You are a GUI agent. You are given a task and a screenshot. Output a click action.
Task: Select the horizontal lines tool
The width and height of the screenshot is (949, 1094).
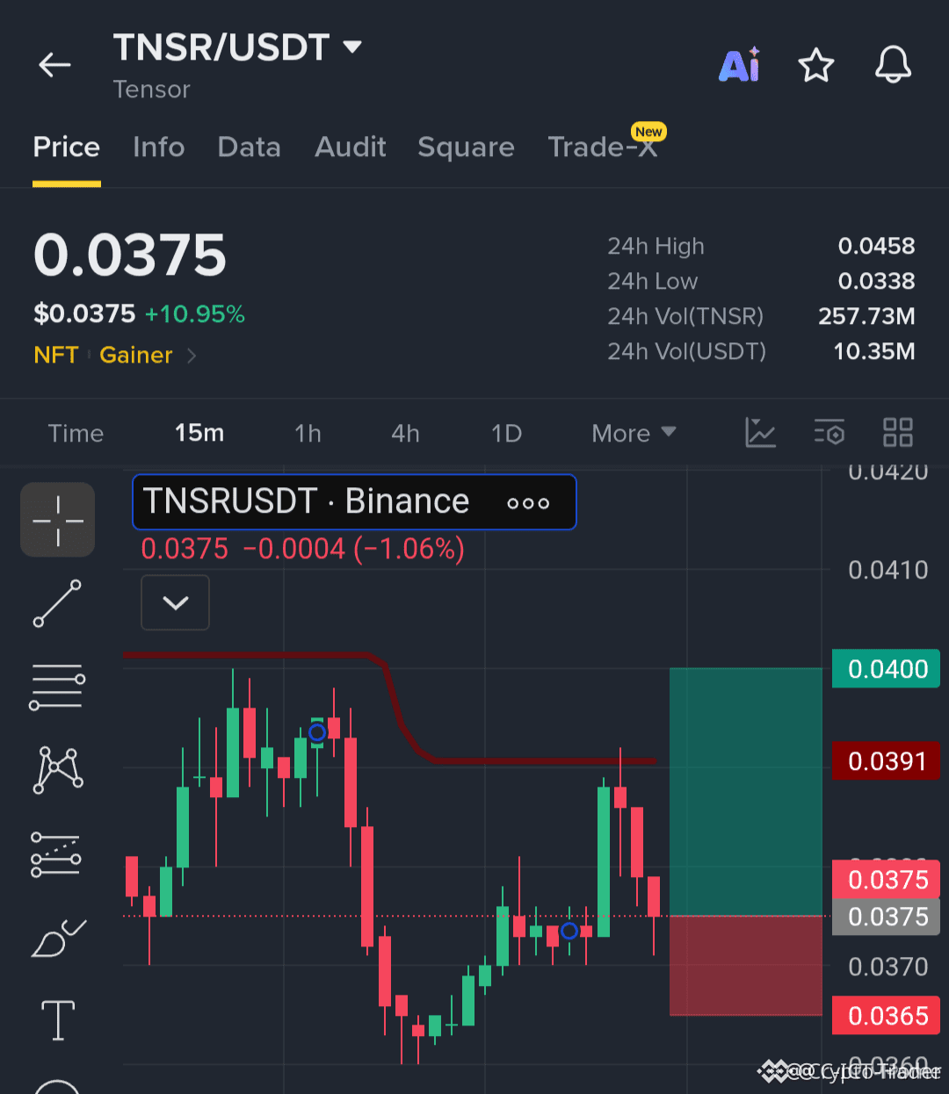coord(57,687)
